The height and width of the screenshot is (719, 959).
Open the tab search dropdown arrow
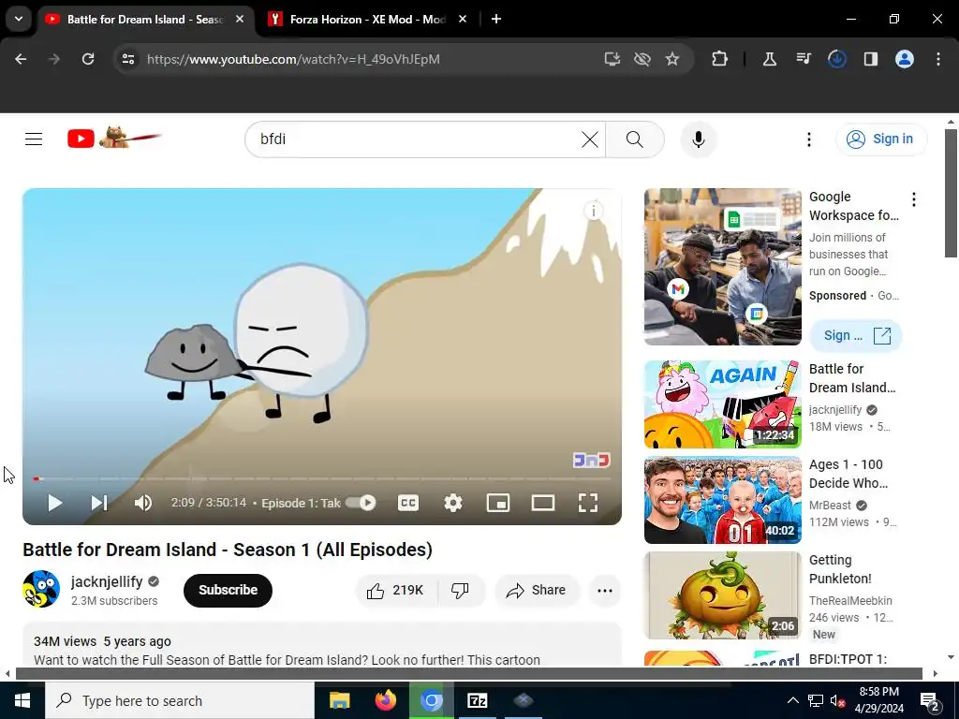[x=19, y=19]
